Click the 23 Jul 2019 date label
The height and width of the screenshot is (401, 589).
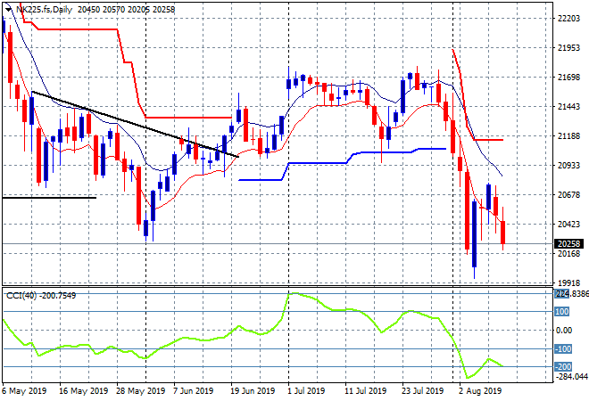tap(423, 391)
